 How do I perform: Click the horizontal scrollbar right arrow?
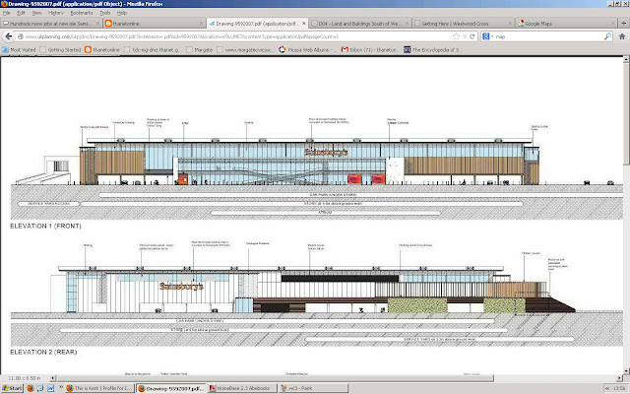(x=619, y=378)
